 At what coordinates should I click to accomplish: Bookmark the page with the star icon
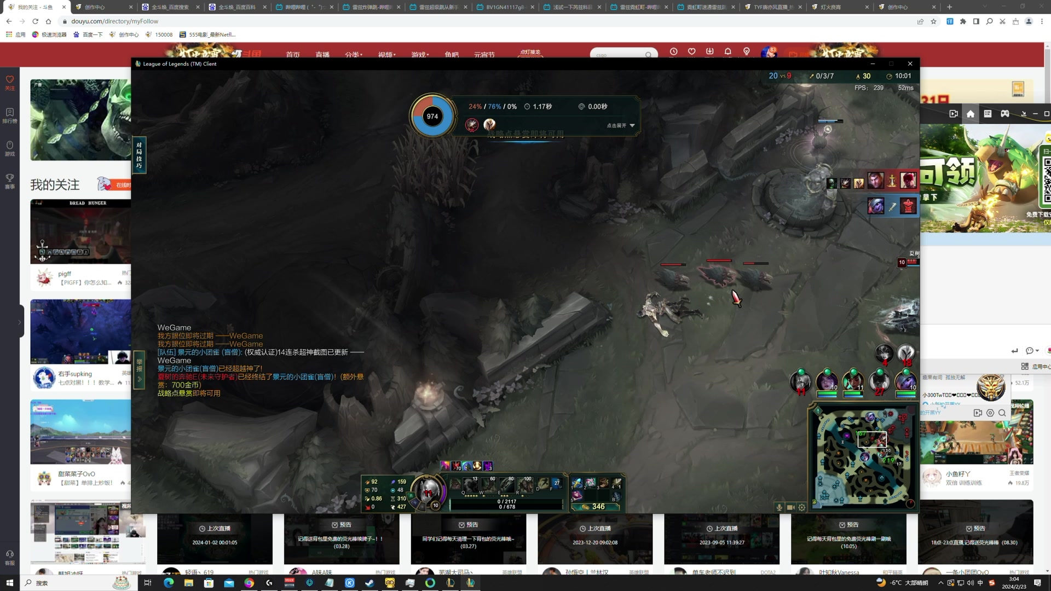[x=933, y=21]
